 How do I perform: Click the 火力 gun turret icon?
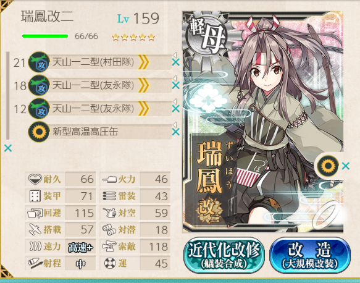(109, 179)
